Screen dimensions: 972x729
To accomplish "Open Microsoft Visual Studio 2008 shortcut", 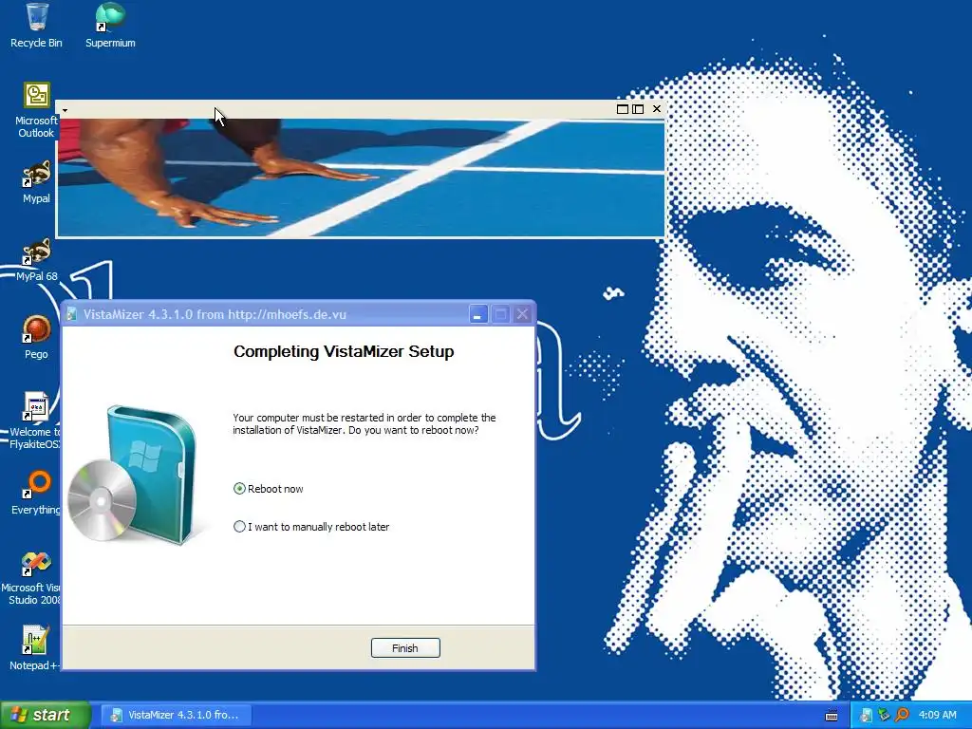I will tap(32, 578).
